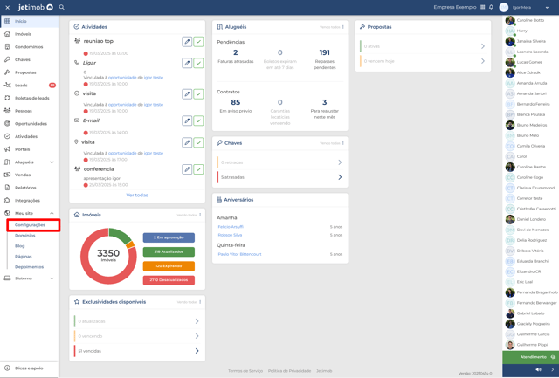
Task: Collapse the Meu site sidebar section
Action: [52, 213]
